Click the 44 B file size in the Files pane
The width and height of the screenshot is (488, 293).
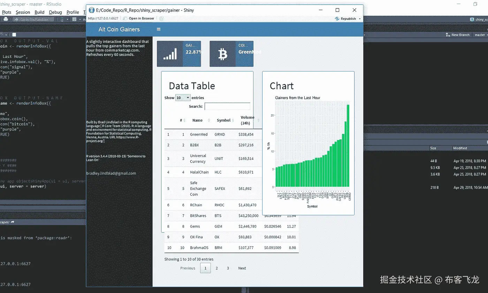pyautogui.click(x=434, y=161)
